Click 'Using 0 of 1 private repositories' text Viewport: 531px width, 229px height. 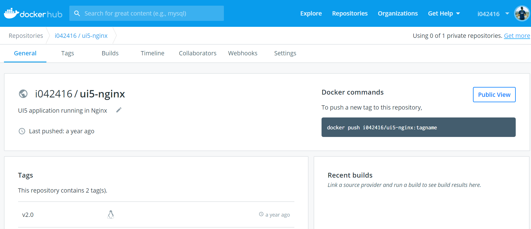[x=457, y=36]
